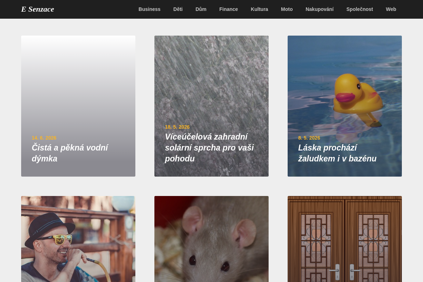Click the date 8. 5. 2026
This screenshot has width=423, height=282.
(309, 138)
